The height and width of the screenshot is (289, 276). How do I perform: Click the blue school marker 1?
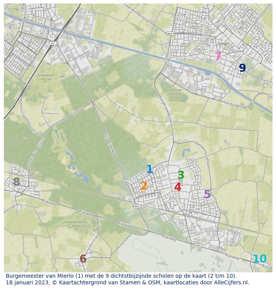coord(149,170)
